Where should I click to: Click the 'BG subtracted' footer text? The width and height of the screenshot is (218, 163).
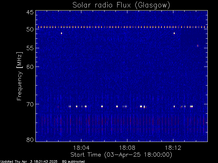(x=73, y=162)
